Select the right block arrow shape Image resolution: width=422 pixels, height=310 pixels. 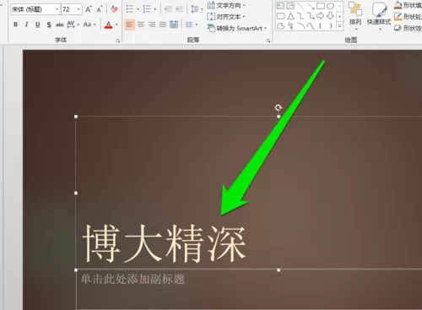click(321, 16)
